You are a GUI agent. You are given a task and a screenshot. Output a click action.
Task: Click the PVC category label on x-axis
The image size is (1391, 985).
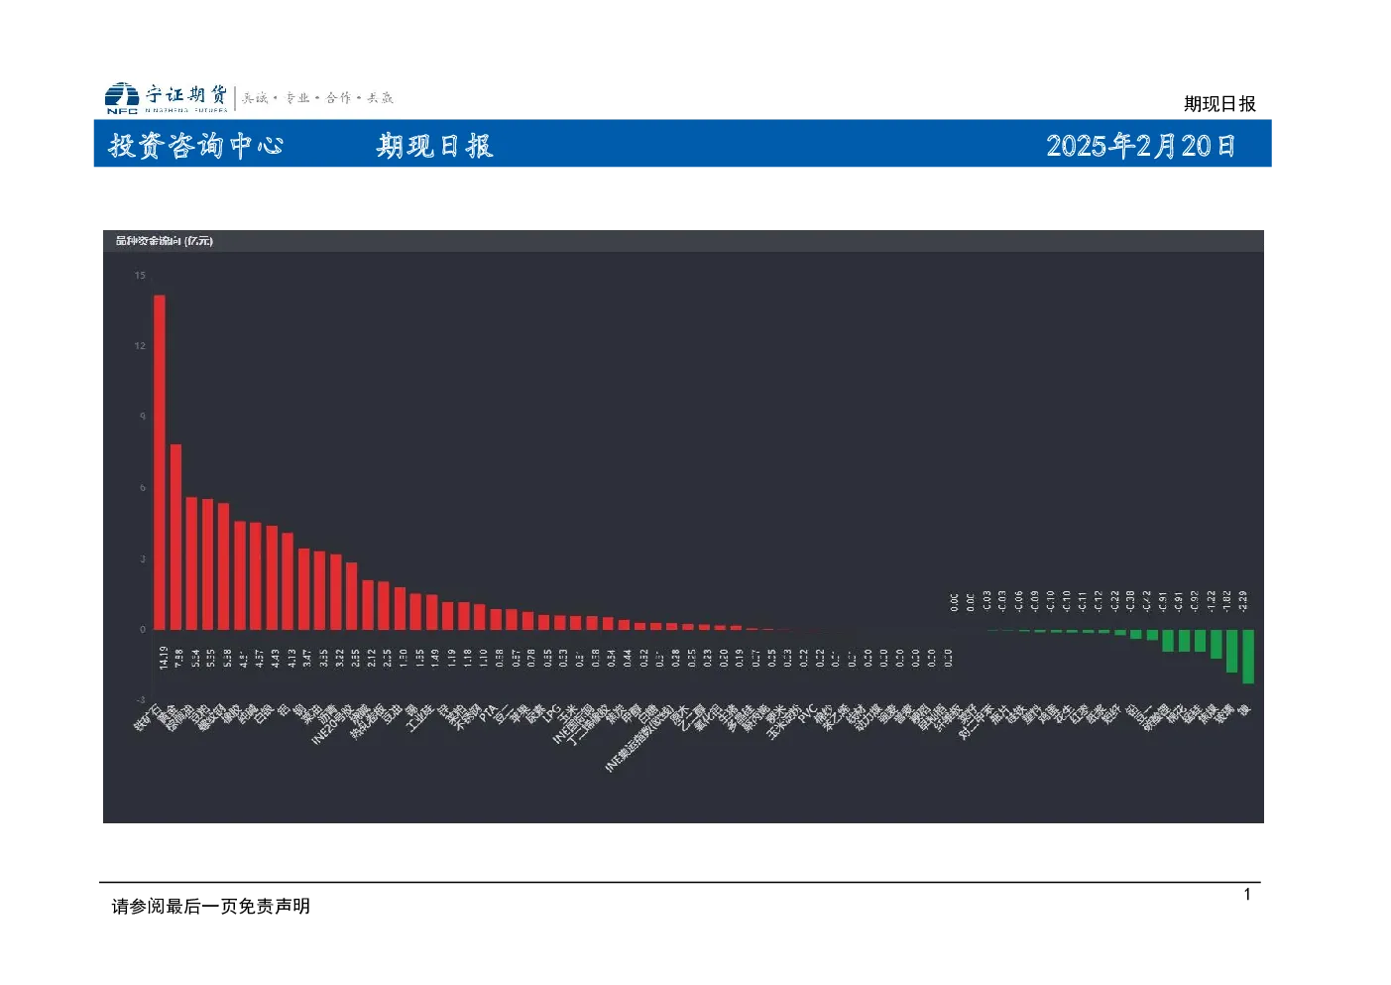pos(807,714)
